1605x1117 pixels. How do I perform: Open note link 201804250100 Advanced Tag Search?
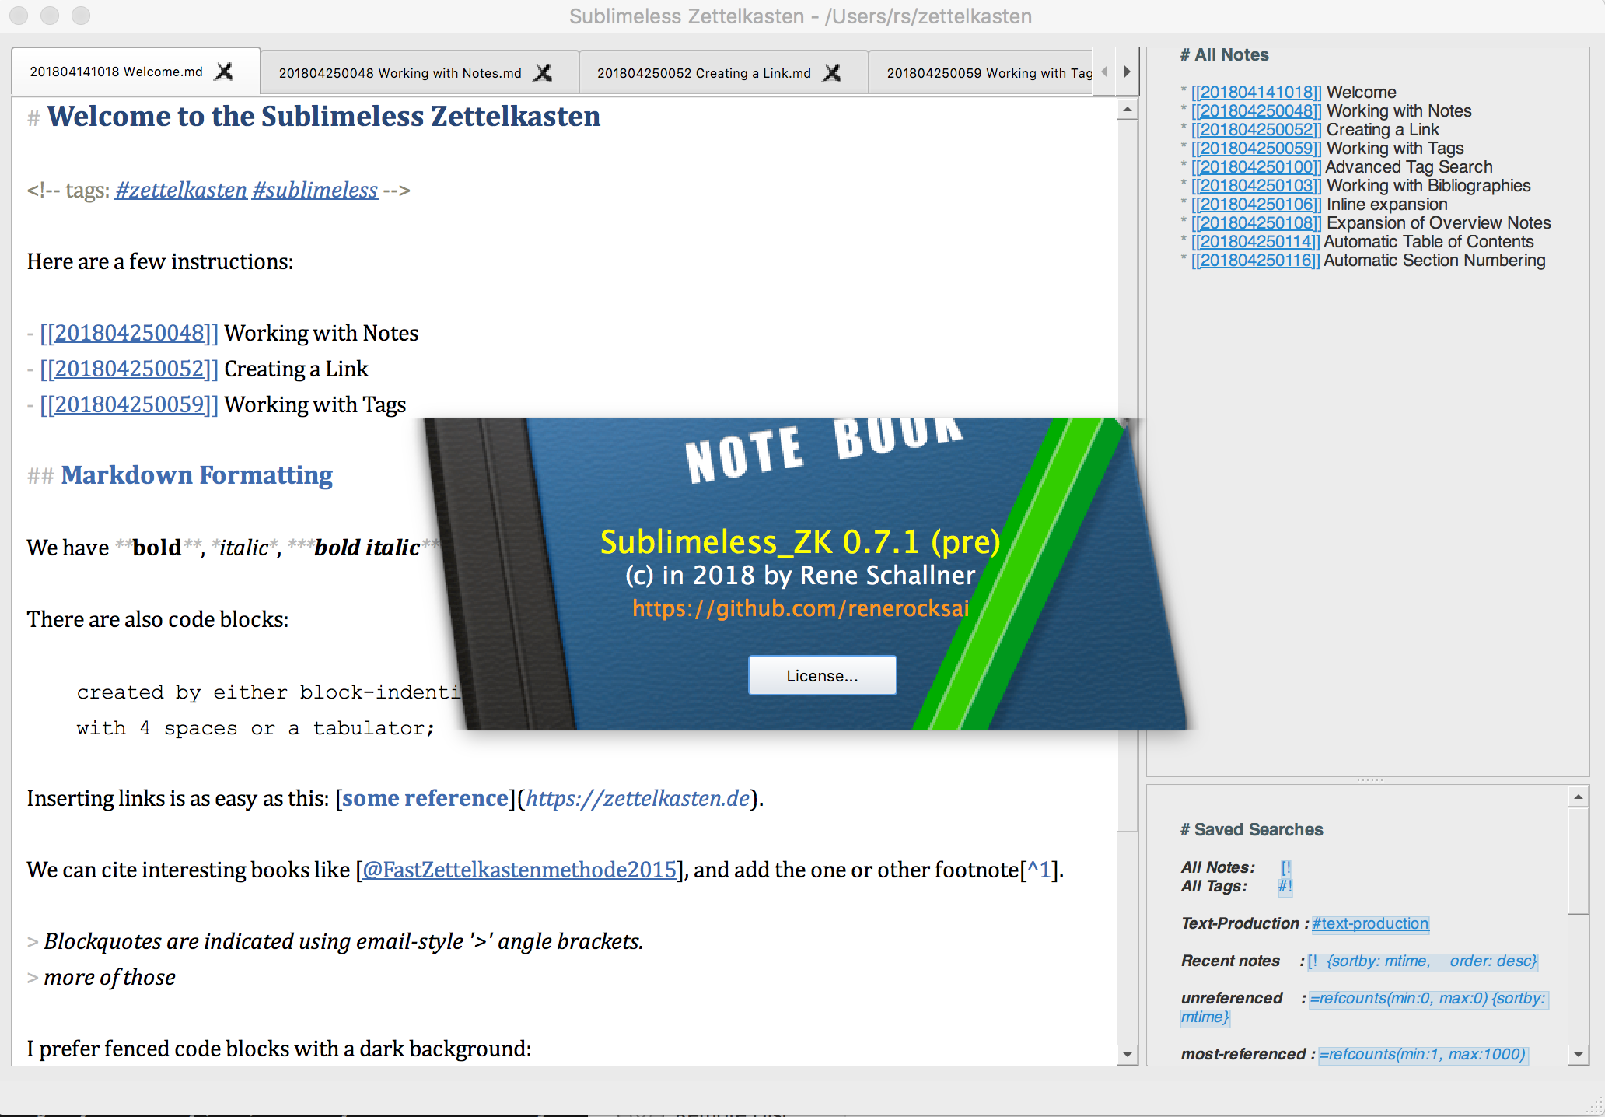(1256, 167)
